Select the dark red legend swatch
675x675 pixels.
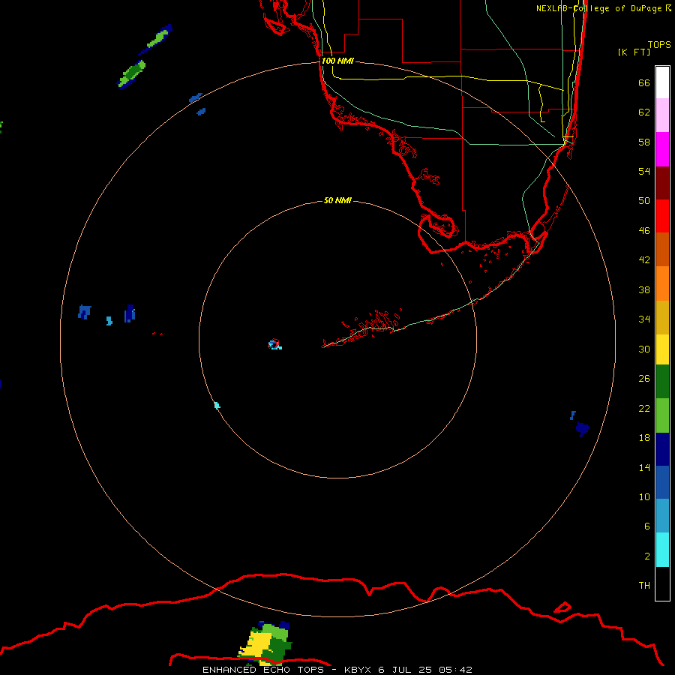pos(662,183)
